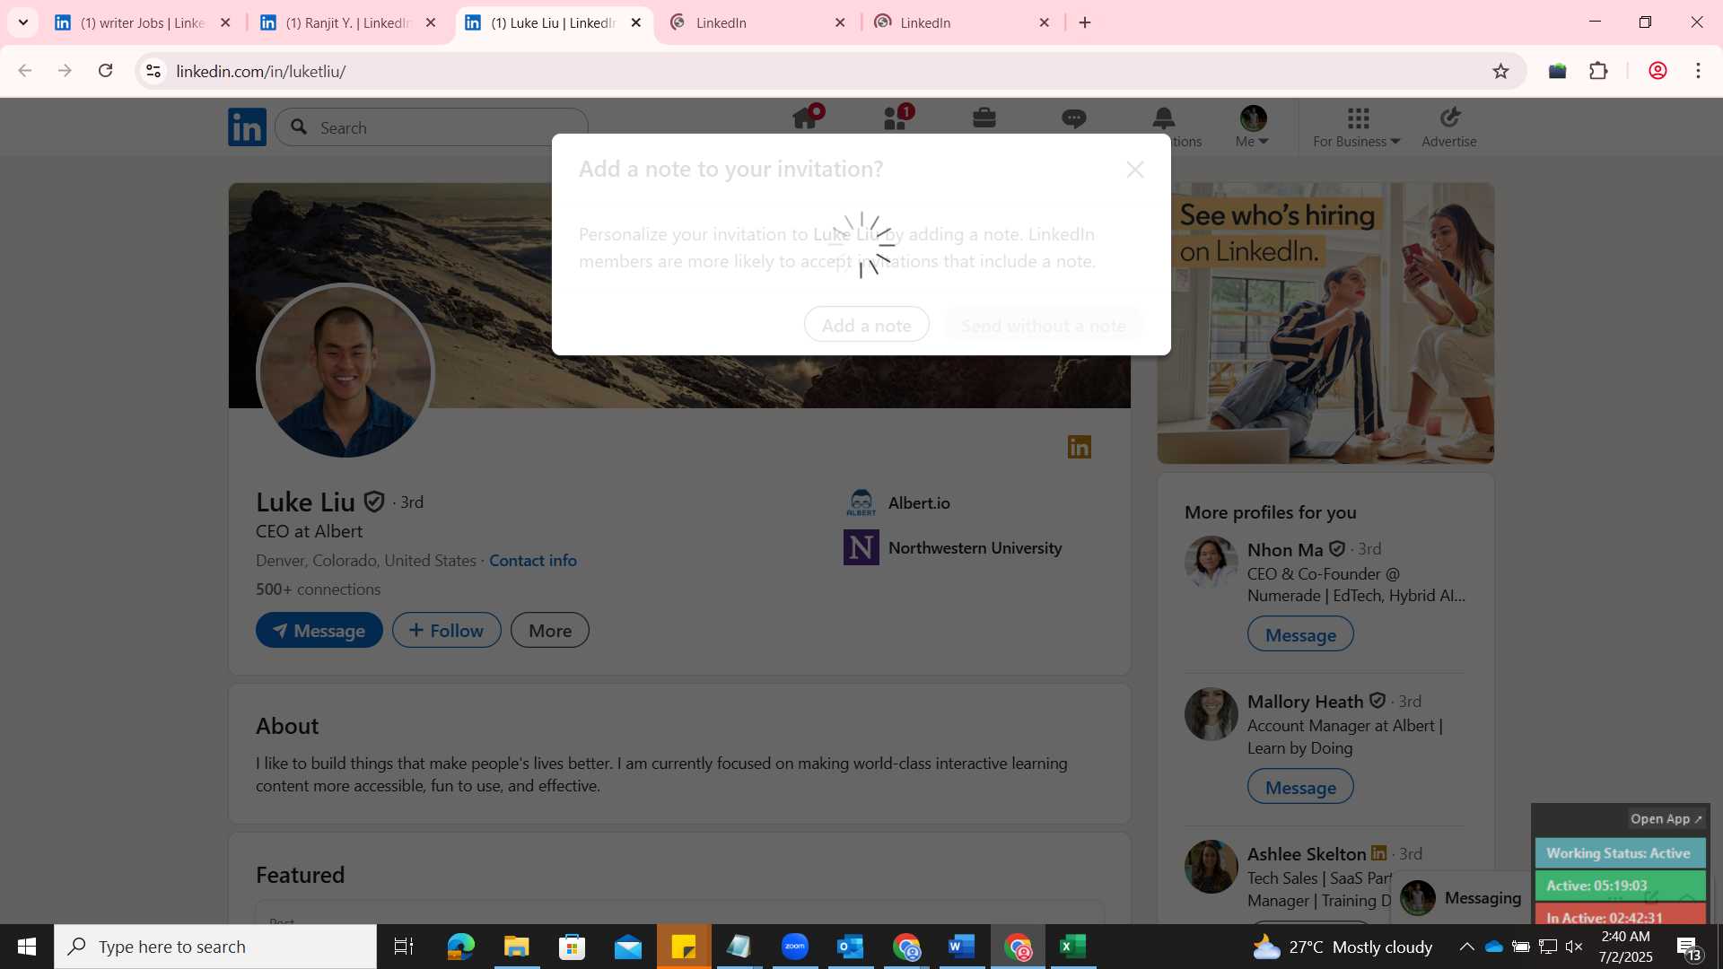This screenshot has height=969, width=1723.
Task: Click Luke Liu's profile photo
Action: coord(345,371)
